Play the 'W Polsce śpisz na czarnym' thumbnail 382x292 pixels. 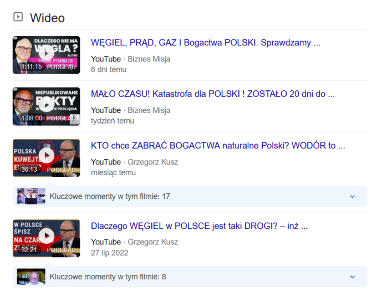pyautogui.click(x=46, y=238)
